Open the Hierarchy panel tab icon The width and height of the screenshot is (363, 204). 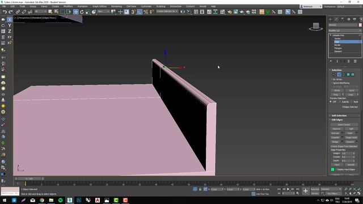(343, 19)
